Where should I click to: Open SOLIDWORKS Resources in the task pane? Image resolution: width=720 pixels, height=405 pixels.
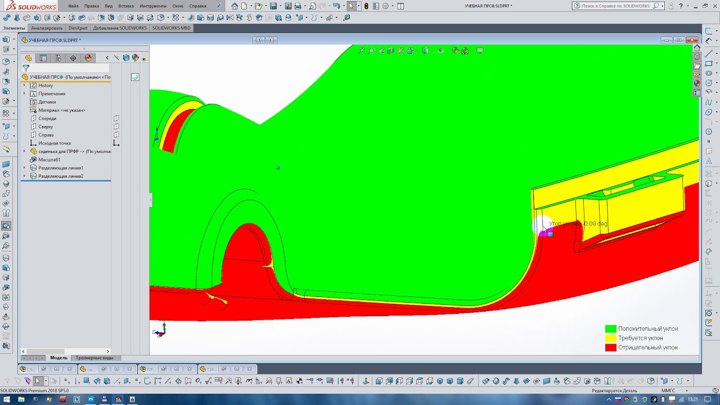[x=697, y=48]
